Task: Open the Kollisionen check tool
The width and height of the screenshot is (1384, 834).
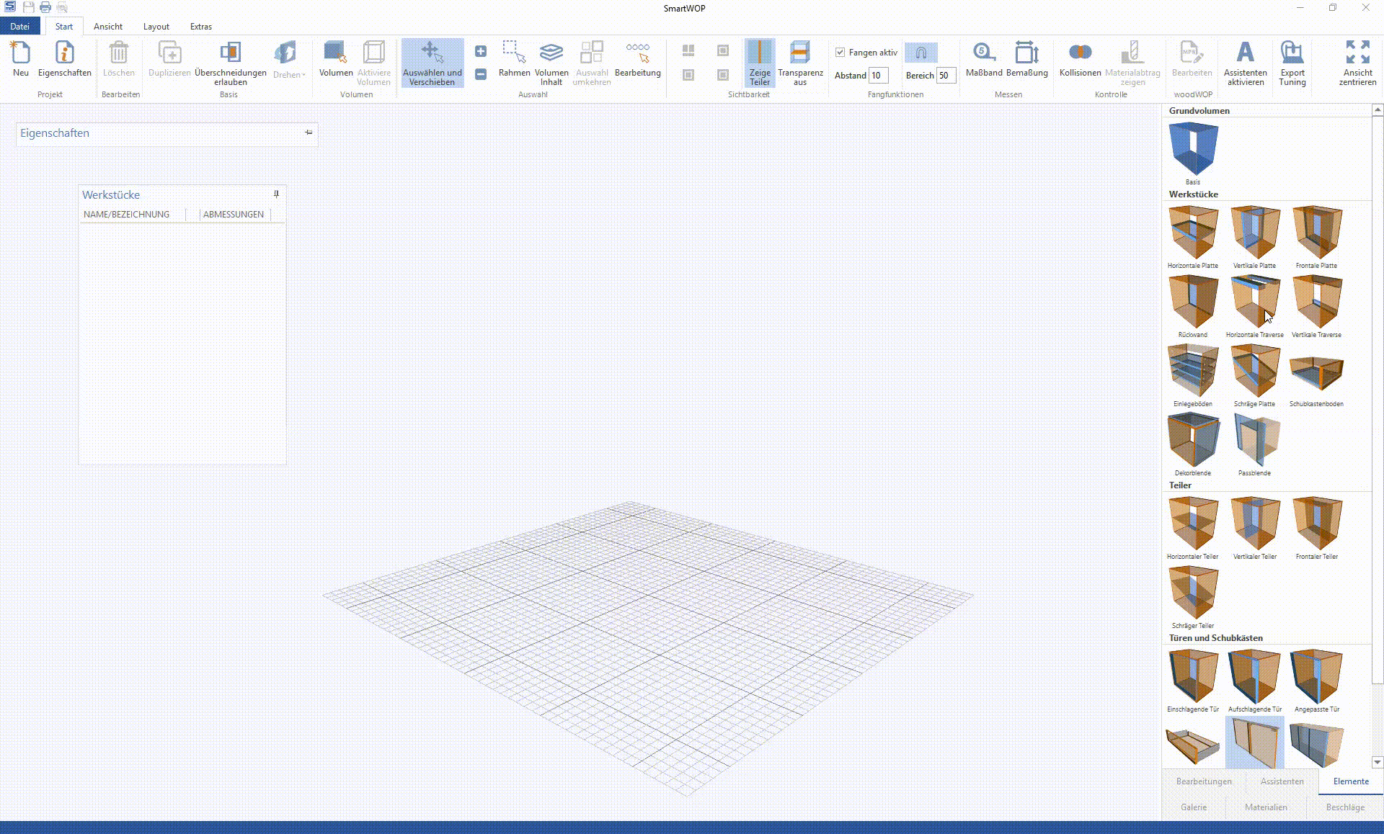Action: pos(1079,61)
